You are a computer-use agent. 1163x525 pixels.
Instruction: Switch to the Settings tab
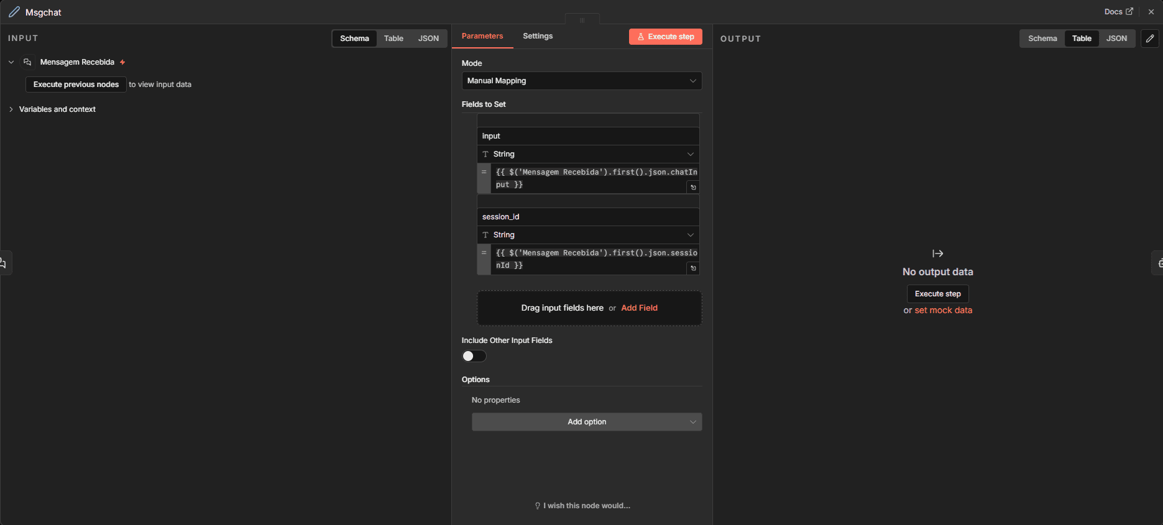pos(537,36)
